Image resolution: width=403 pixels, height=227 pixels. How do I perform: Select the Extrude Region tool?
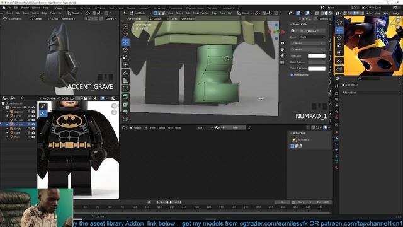(x=125, y=96)
